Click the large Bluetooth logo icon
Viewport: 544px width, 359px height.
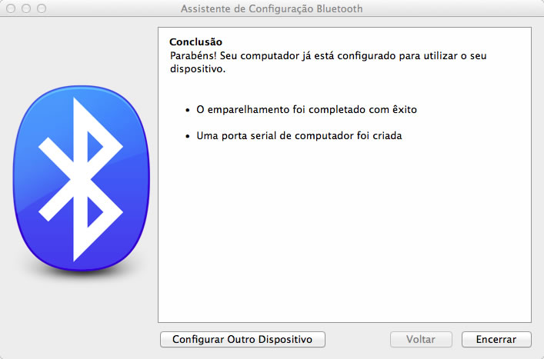pyautogui.click(x=82, y=178)
